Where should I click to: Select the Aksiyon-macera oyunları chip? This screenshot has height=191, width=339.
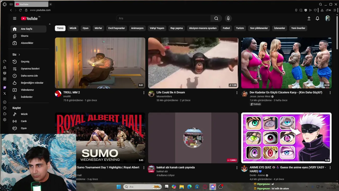pyautogui.click(x=203, y=28)
